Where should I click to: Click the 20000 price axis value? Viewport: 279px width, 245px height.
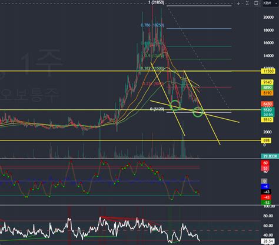click(x=268, y=17)
